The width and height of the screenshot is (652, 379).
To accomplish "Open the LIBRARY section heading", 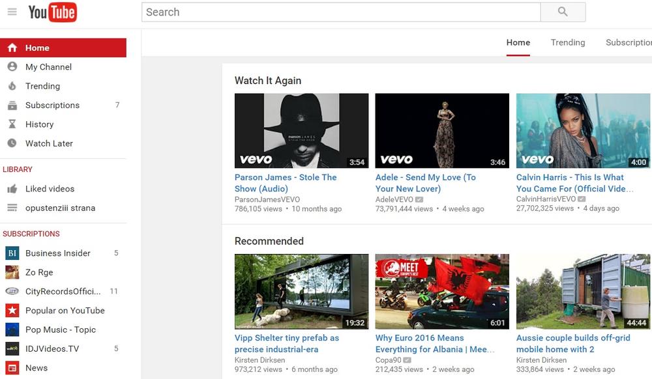I will coord(18,169).
